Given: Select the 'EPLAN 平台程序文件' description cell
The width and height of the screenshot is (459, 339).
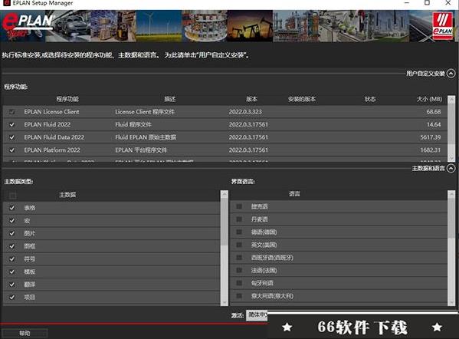Looking at the screenshot, I should [141, 150].
